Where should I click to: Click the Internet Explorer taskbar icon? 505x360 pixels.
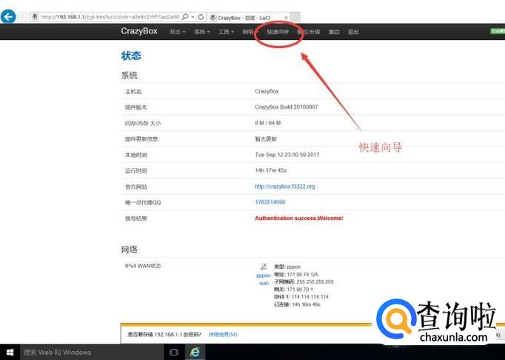[x=196, y=352]
